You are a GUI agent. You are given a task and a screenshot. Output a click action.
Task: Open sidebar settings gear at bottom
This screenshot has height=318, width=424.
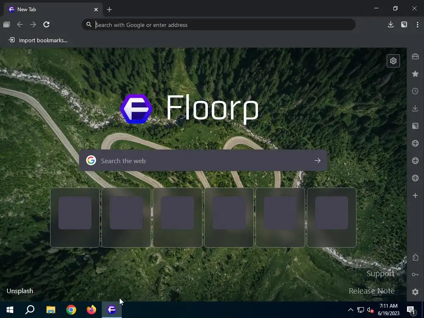[415, 292]
